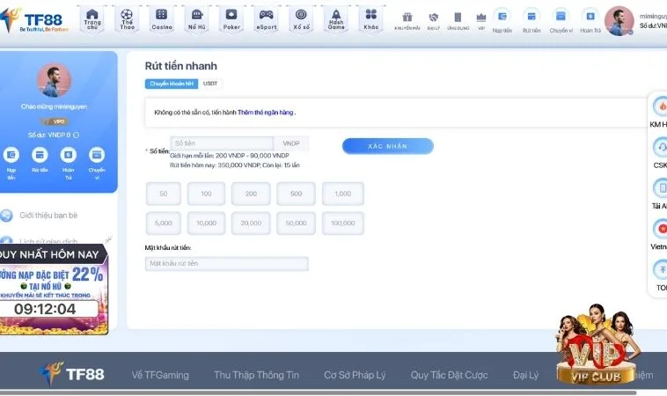Open the Về TFGaming footer link

tap(160, 375)
